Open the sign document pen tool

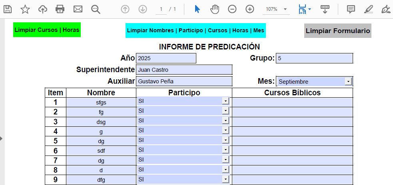(x=386, y=9)
